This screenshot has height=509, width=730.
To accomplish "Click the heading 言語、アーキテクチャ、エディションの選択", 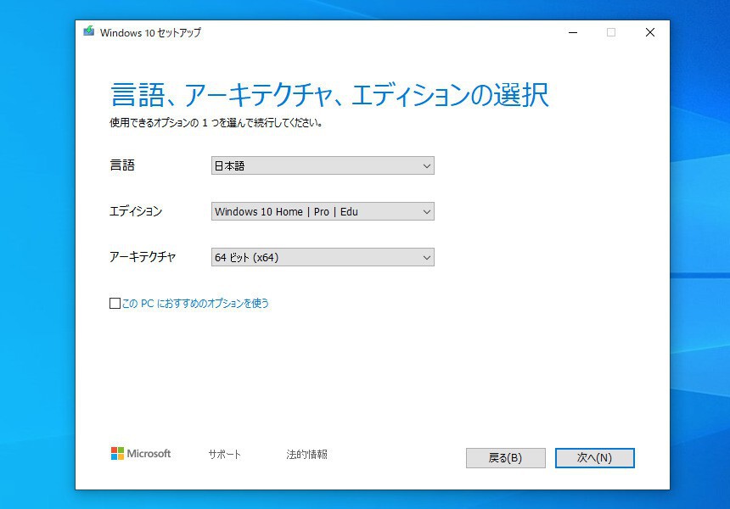I will tap(329, 95).
